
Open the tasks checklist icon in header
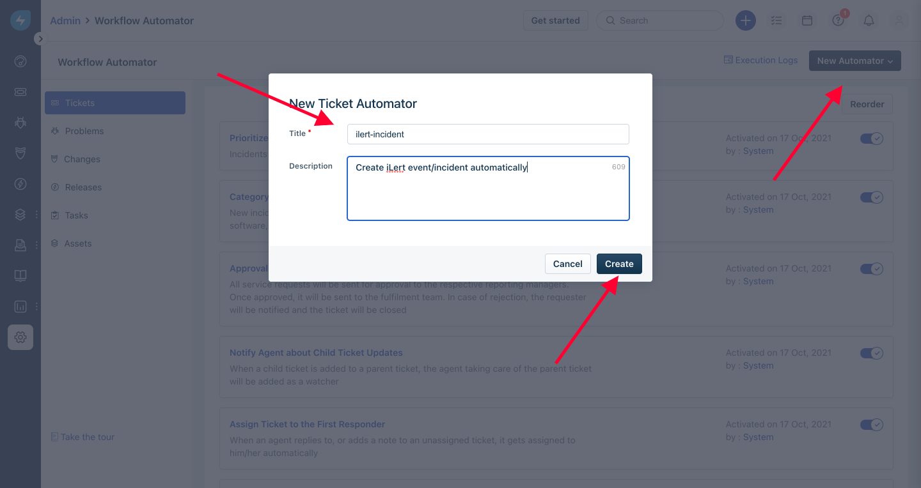coord(776,20)
